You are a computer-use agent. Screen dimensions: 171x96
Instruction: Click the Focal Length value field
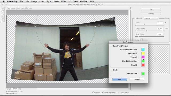(160, 29)
